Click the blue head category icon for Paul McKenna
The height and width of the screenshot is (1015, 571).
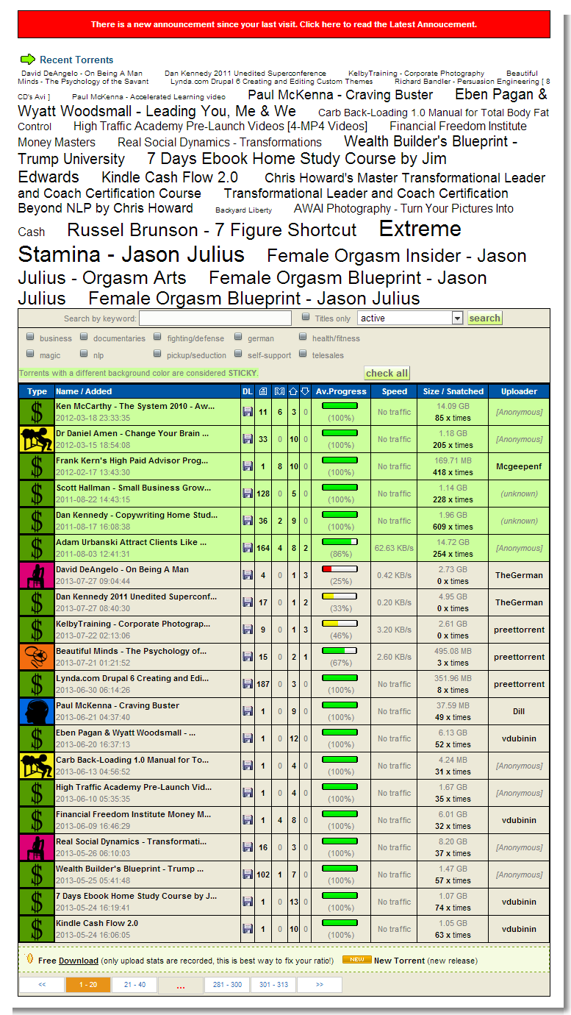click(x=37, y=712)
